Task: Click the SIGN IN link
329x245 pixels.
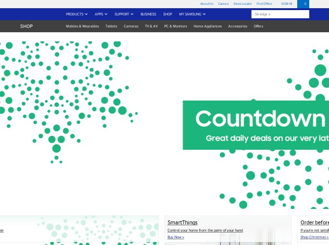Action: (287, 4)
